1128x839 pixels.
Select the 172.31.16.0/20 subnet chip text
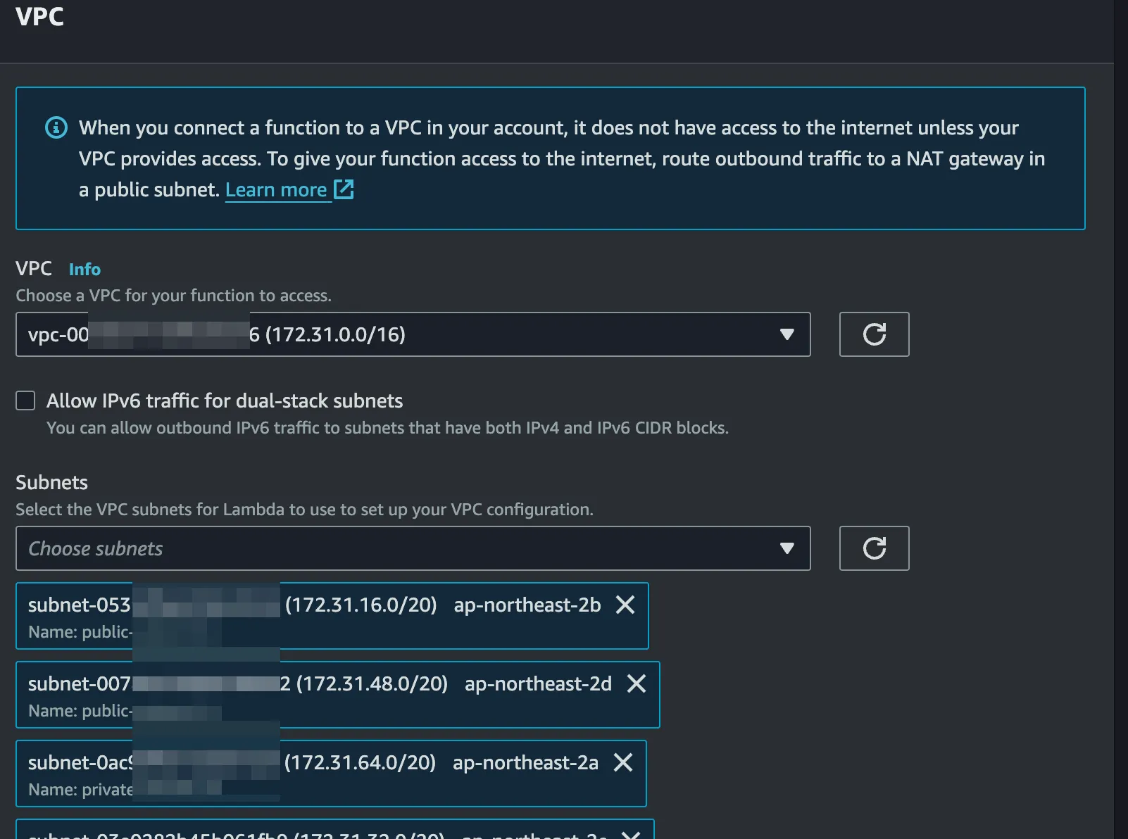click(361, 605)
